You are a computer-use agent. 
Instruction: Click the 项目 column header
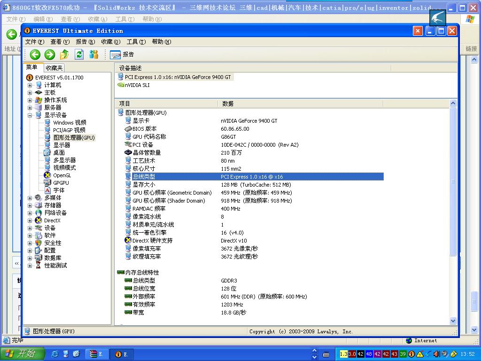click(x=167, y=104)
